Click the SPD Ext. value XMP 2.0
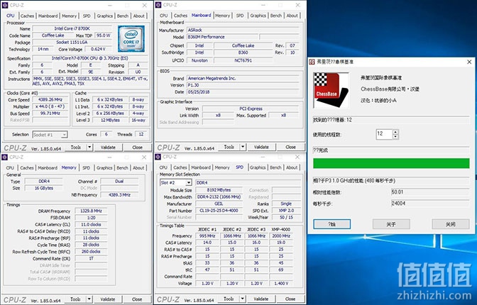This screenshot has height=305, width=477. click(x=286, y=211)
